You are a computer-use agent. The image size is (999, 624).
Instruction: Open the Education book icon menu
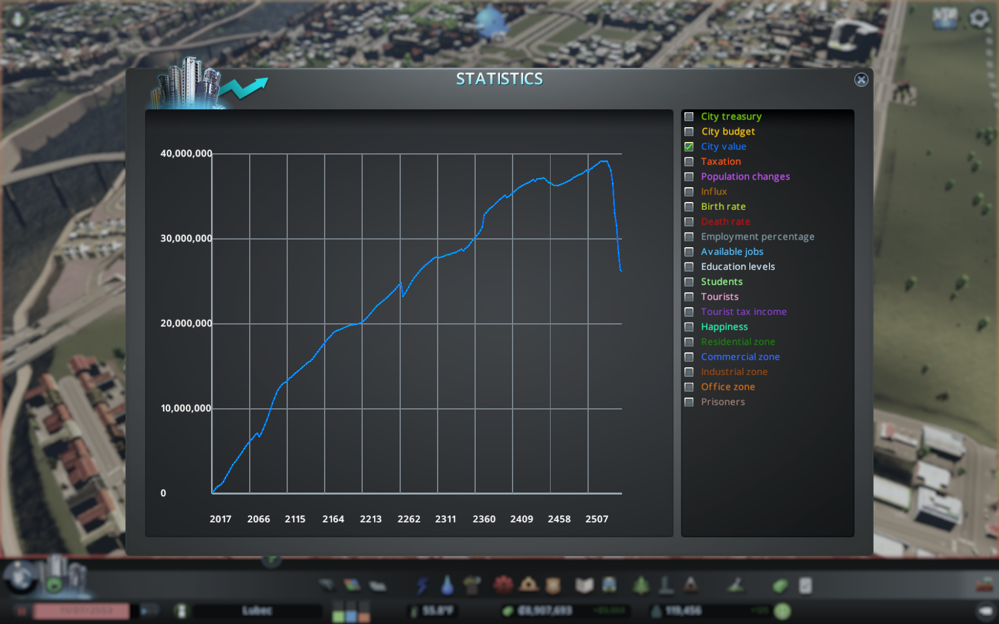[584, 585]
